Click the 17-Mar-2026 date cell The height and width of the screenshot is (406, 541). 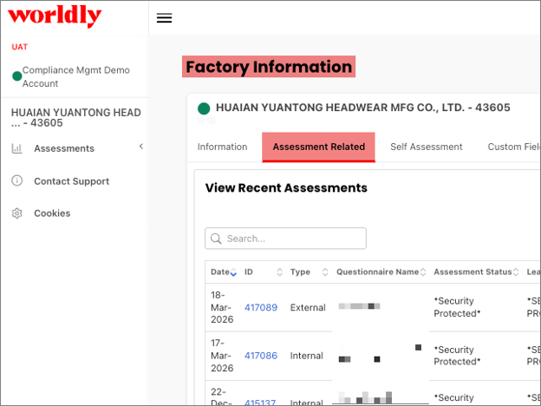(x=222, y=356)
